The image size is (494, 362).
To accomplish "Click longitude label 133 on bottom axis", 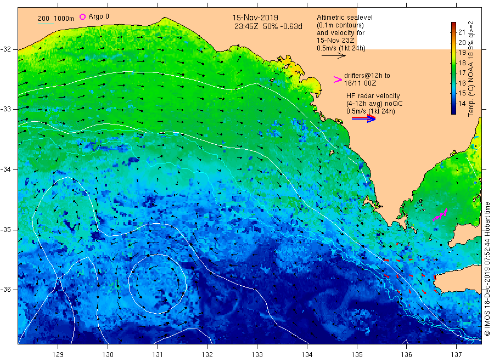I will [257, 355].
